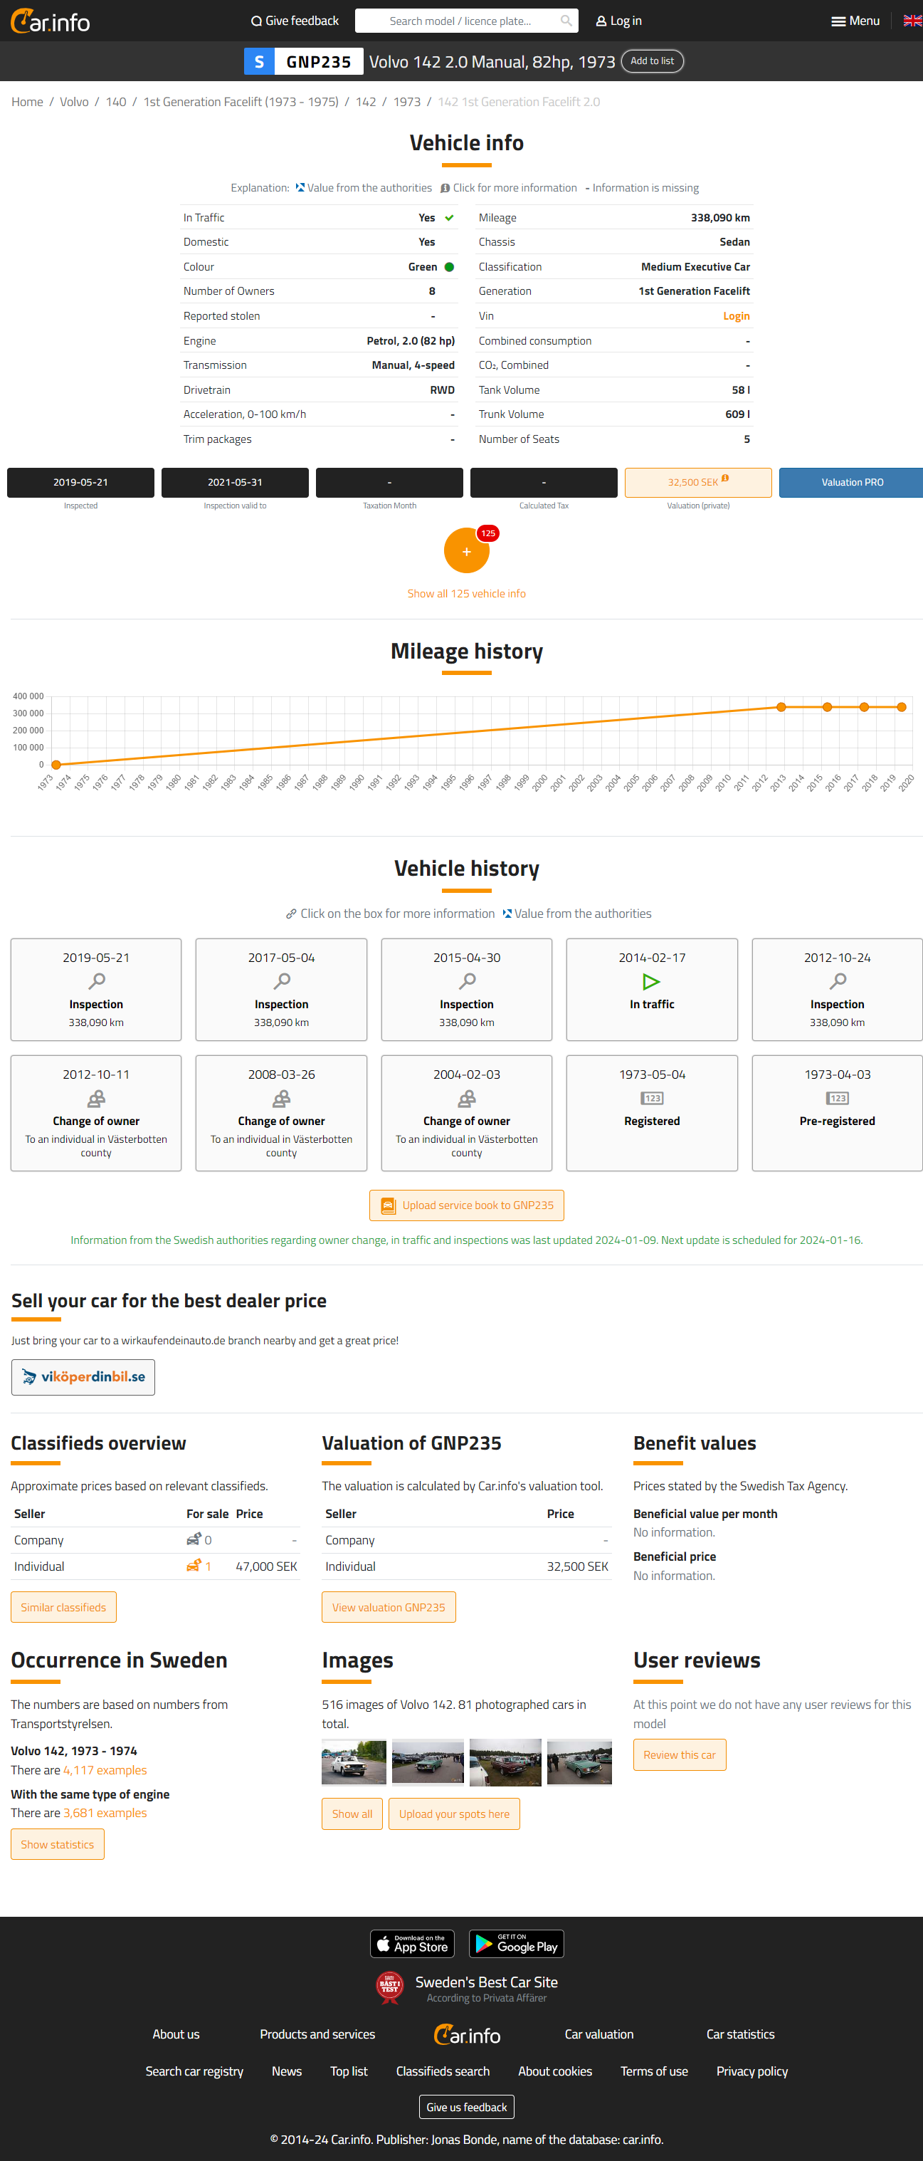
Task: Click the green colour swatch dot
Action: pyautogui.click(x=449, y=267)
